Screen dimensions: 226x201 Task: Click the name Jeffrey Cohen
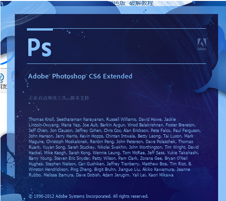[88, 131]
